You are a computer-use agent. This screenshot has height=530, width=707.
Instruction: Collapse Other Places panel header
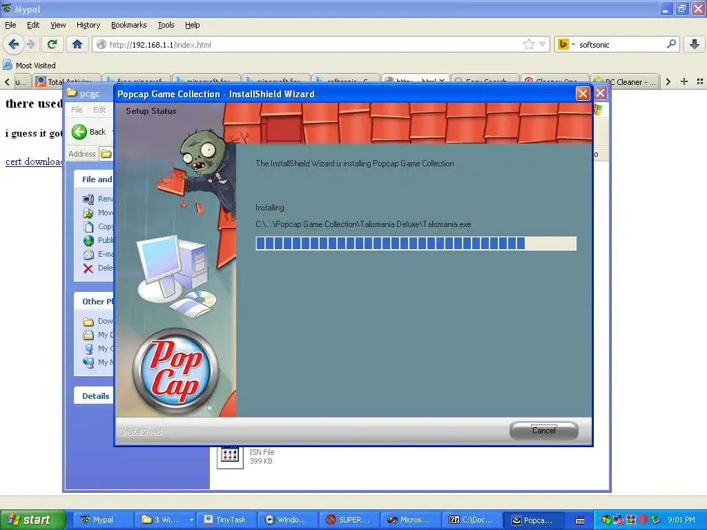coord(94,301)
